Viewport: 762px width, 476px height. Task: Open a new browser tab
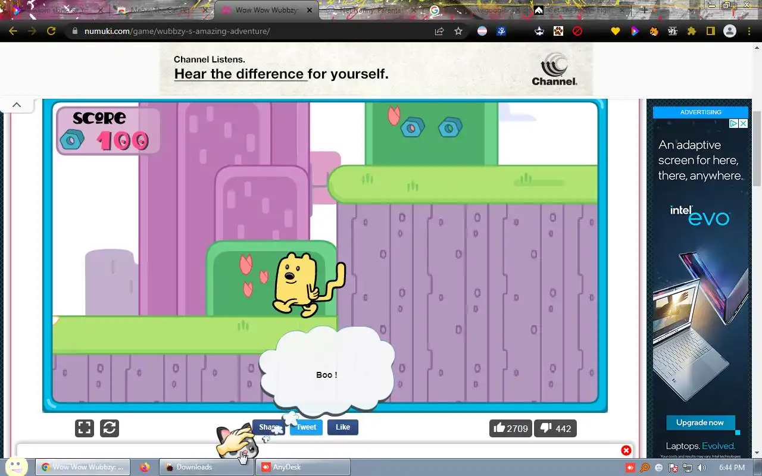(644, 10)
